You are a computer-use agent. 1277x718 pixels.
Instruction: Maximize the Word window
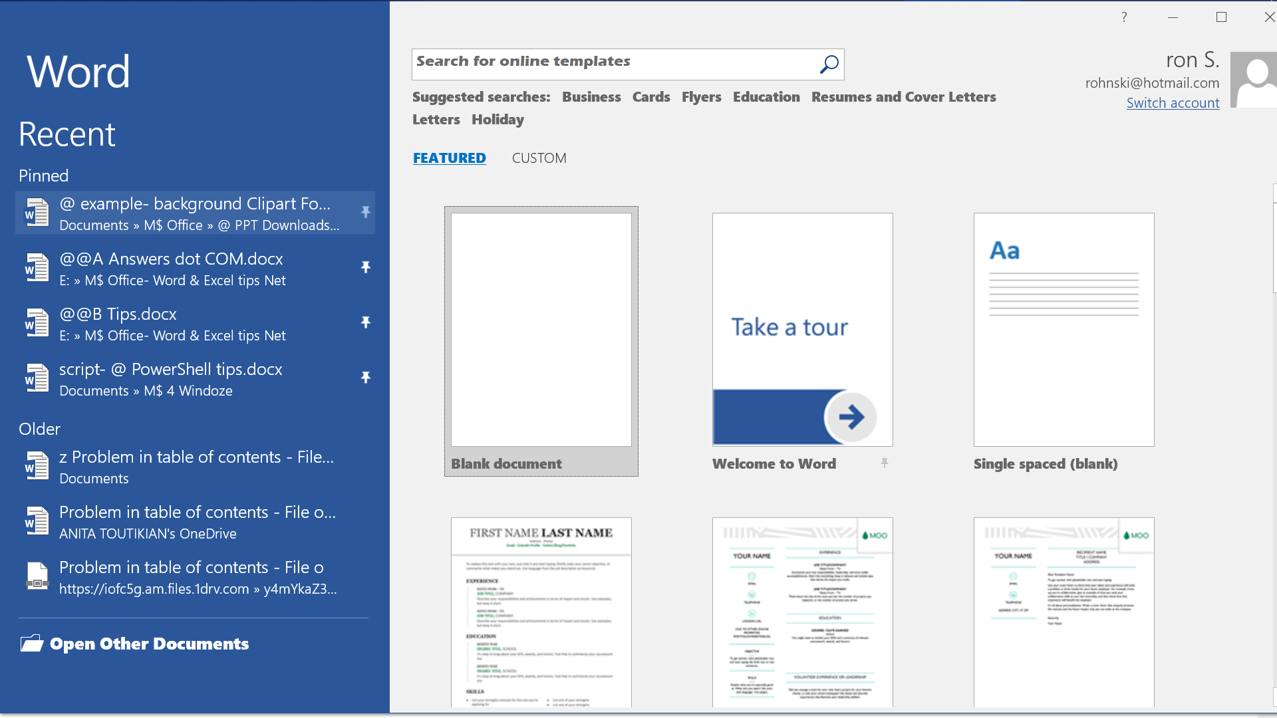coord(1221,17)
